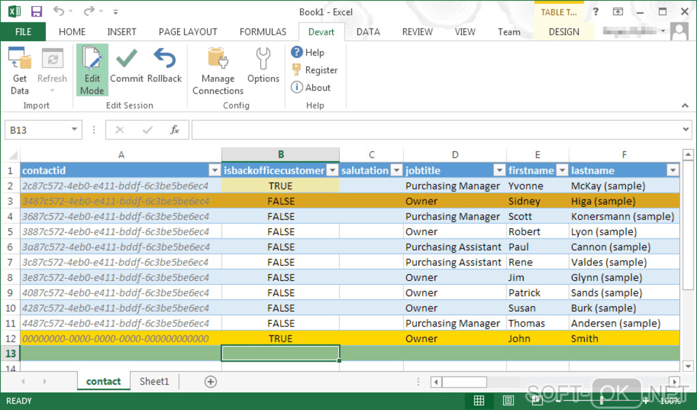
Task: Open the lastname column filter dropdown
Action: 672,171
